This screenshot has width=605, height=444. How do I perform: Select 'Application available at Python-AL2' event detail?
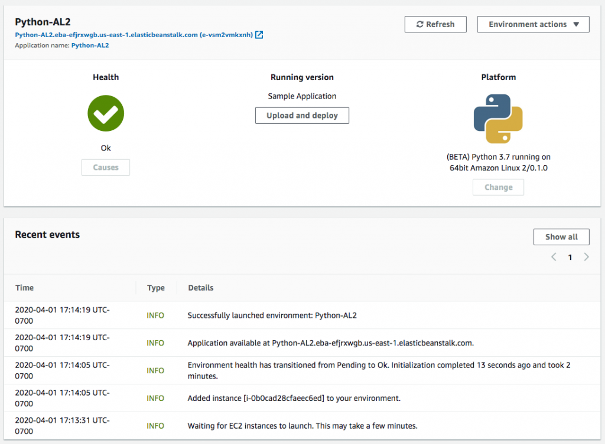tap(331, 343)
